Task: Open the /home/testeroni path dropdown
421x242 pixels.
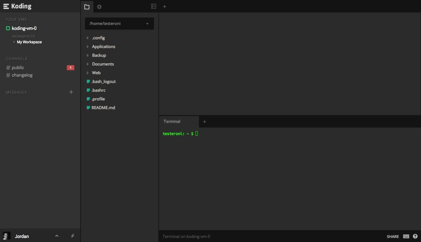Action: 120,24
